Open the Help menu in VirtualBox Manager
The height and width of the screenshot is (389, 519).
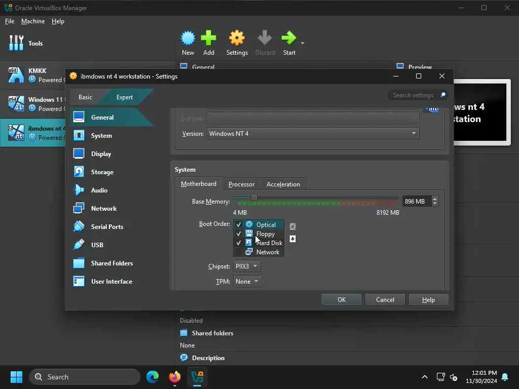coord(58,21)
